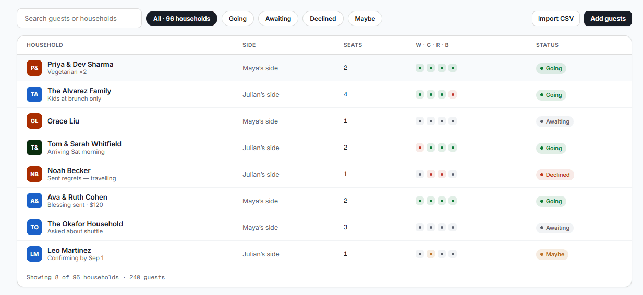Click the TO avatar of The Okafor Household
The image size is (643, 295).
34,227
